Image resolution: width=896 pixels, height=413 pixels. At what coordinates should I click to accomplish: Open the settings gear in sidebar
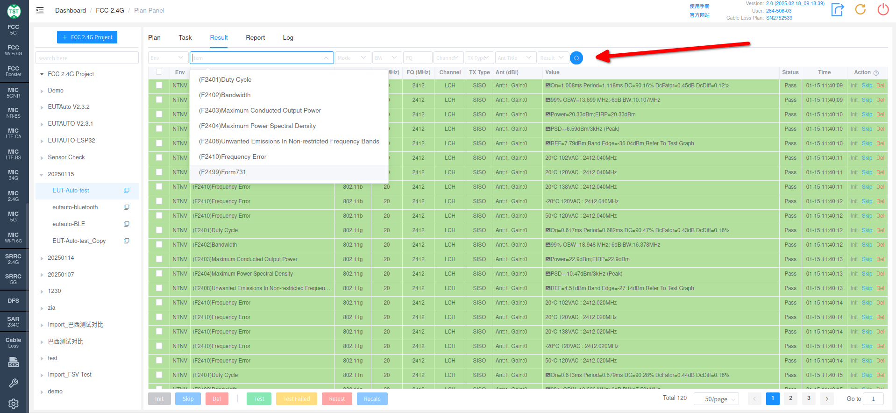point(14,404)
